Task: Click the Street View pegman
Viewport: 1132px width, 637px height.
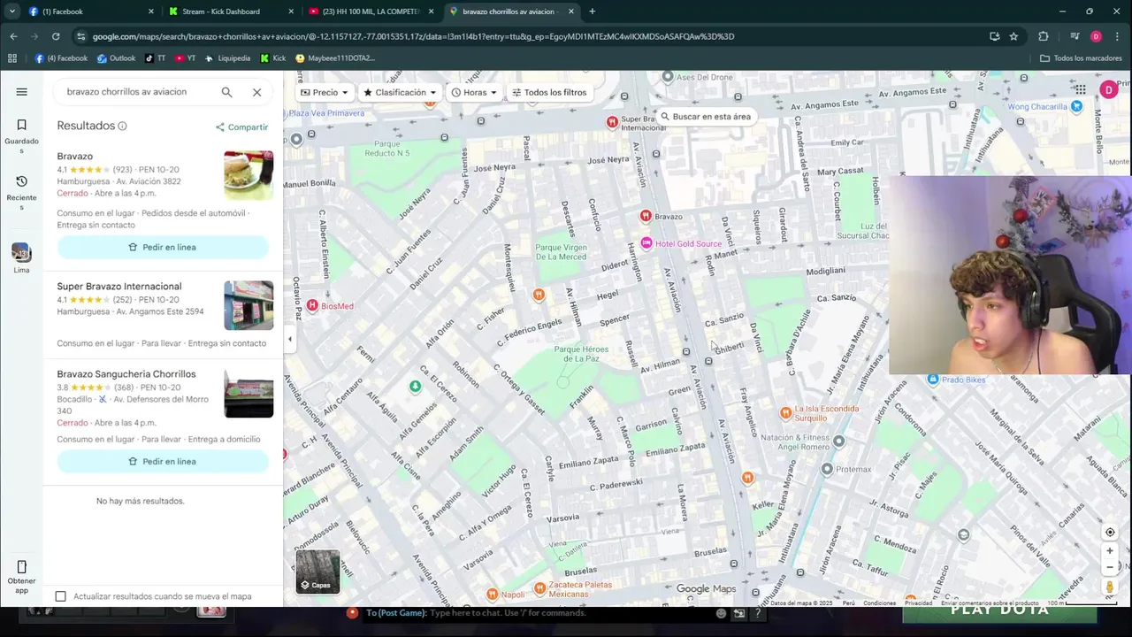Action: [x=1110, y=587]
